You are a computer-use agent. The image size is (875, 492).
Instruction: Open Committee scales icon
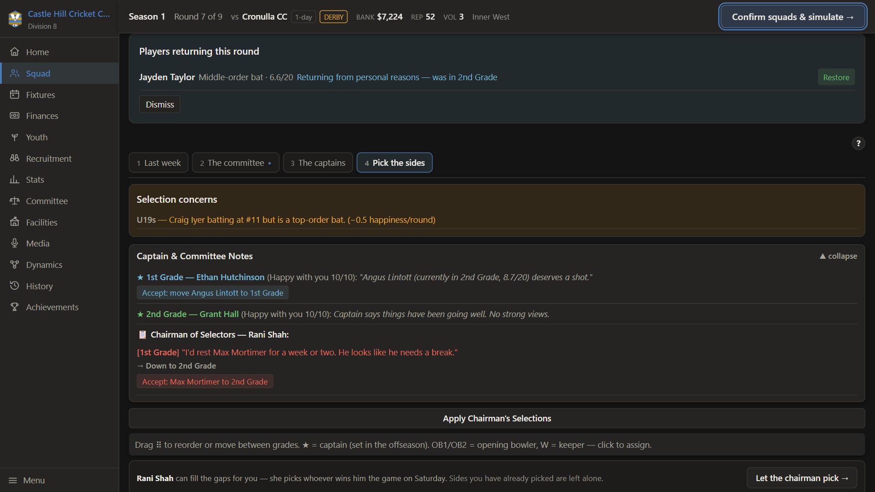[x=15, y=201]
